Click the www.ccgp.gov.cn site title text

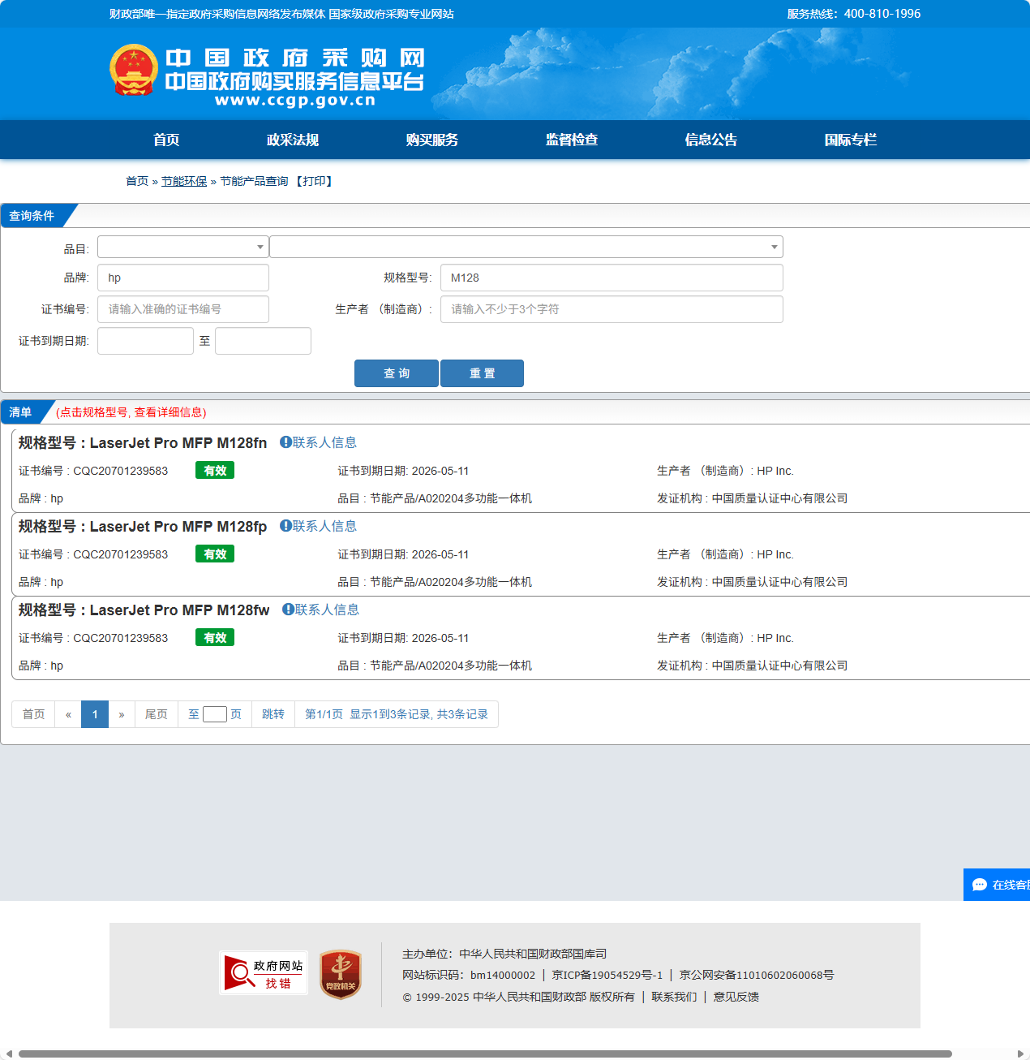coord(295,101)
